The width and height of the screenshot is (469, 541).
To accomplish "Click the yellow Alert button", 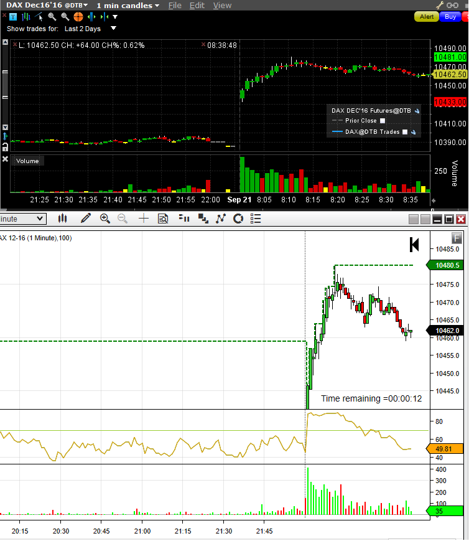I will click(427, 17).
